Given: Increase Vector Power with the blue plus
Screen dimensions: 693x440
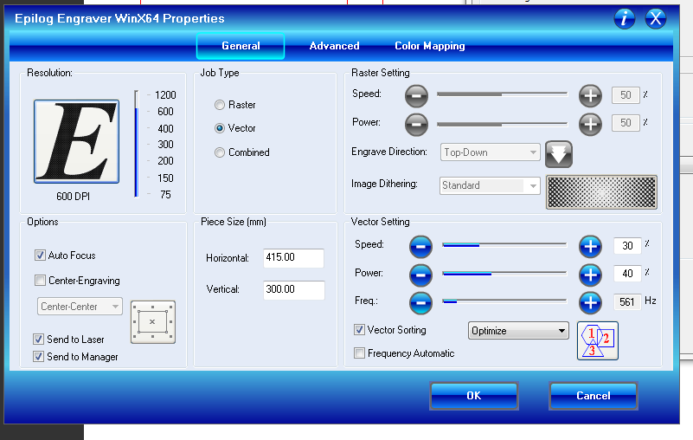Looking at the screenshot, I should pos(590,275).
